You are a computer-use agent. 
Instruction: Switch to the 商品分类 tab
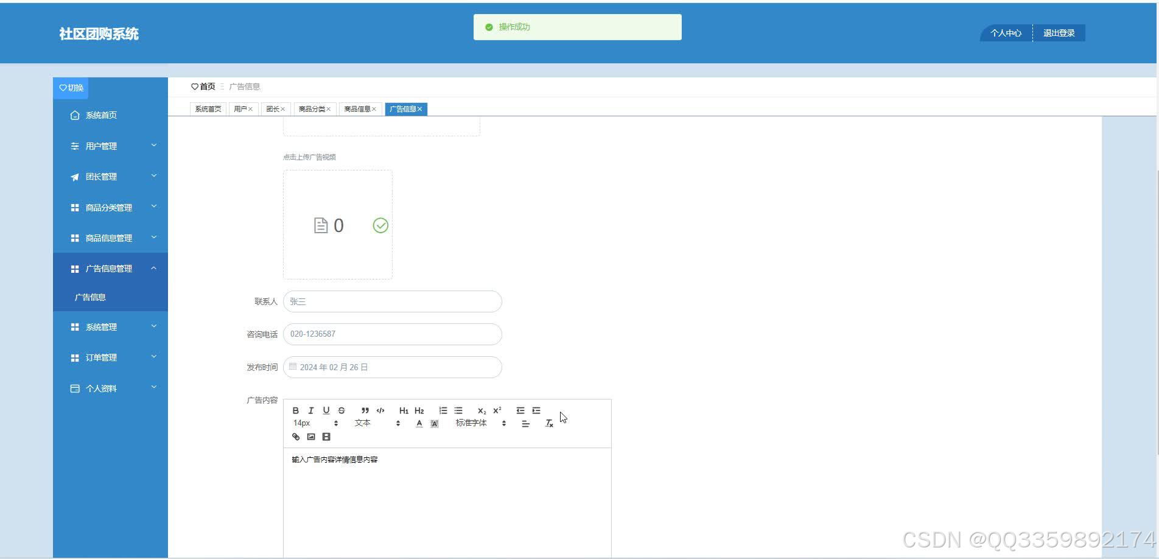(312, 109)
